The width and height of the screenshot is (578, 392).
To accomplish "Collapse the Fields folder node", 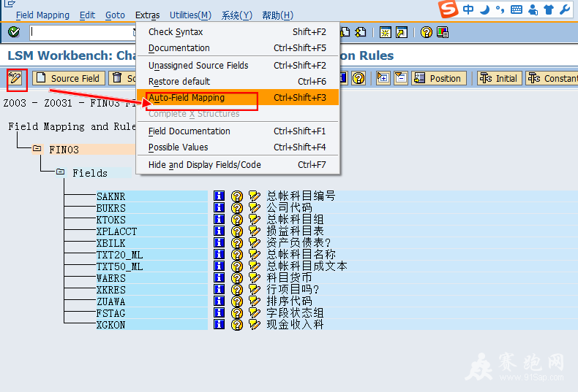I will pyautogui.click(x=60, y=172).
